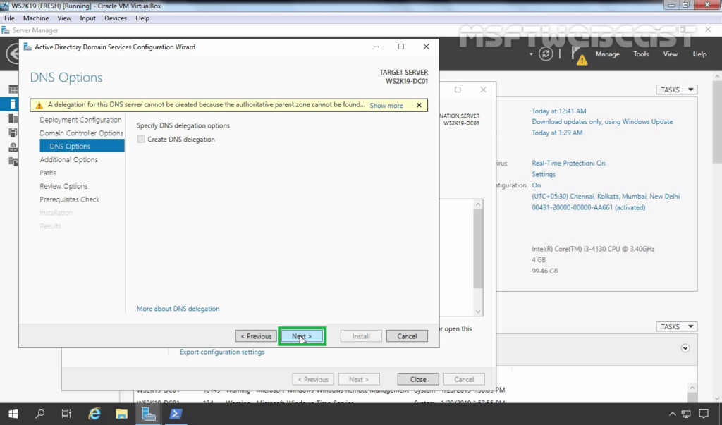Open the Review Options step

click(63, 186)
